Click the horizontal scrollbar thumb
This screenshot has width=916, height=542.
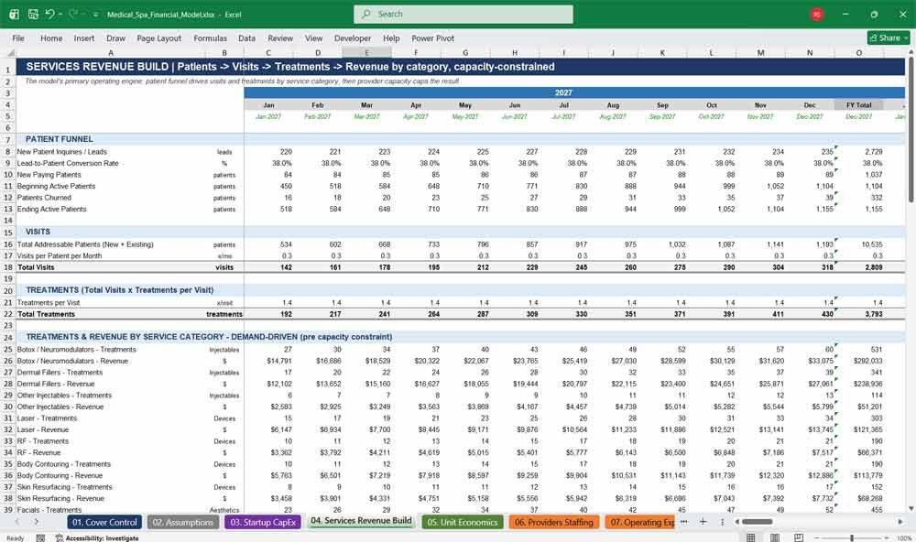(x=758, y=522)
